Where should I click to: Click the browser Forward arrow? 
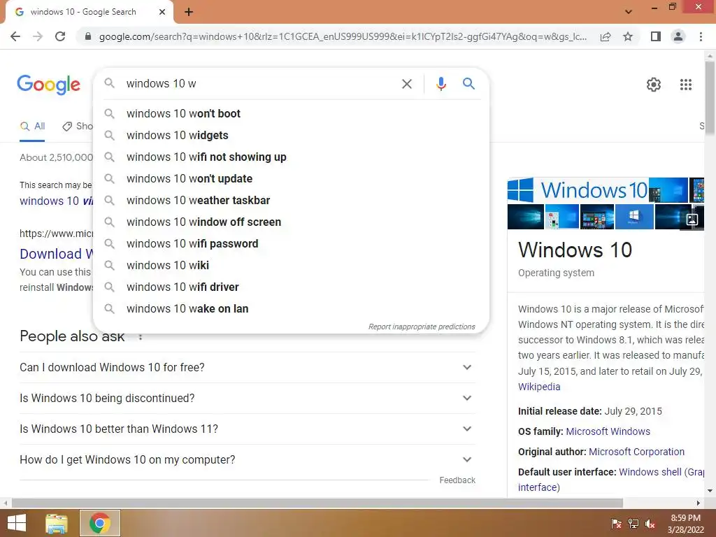(38, 36)
